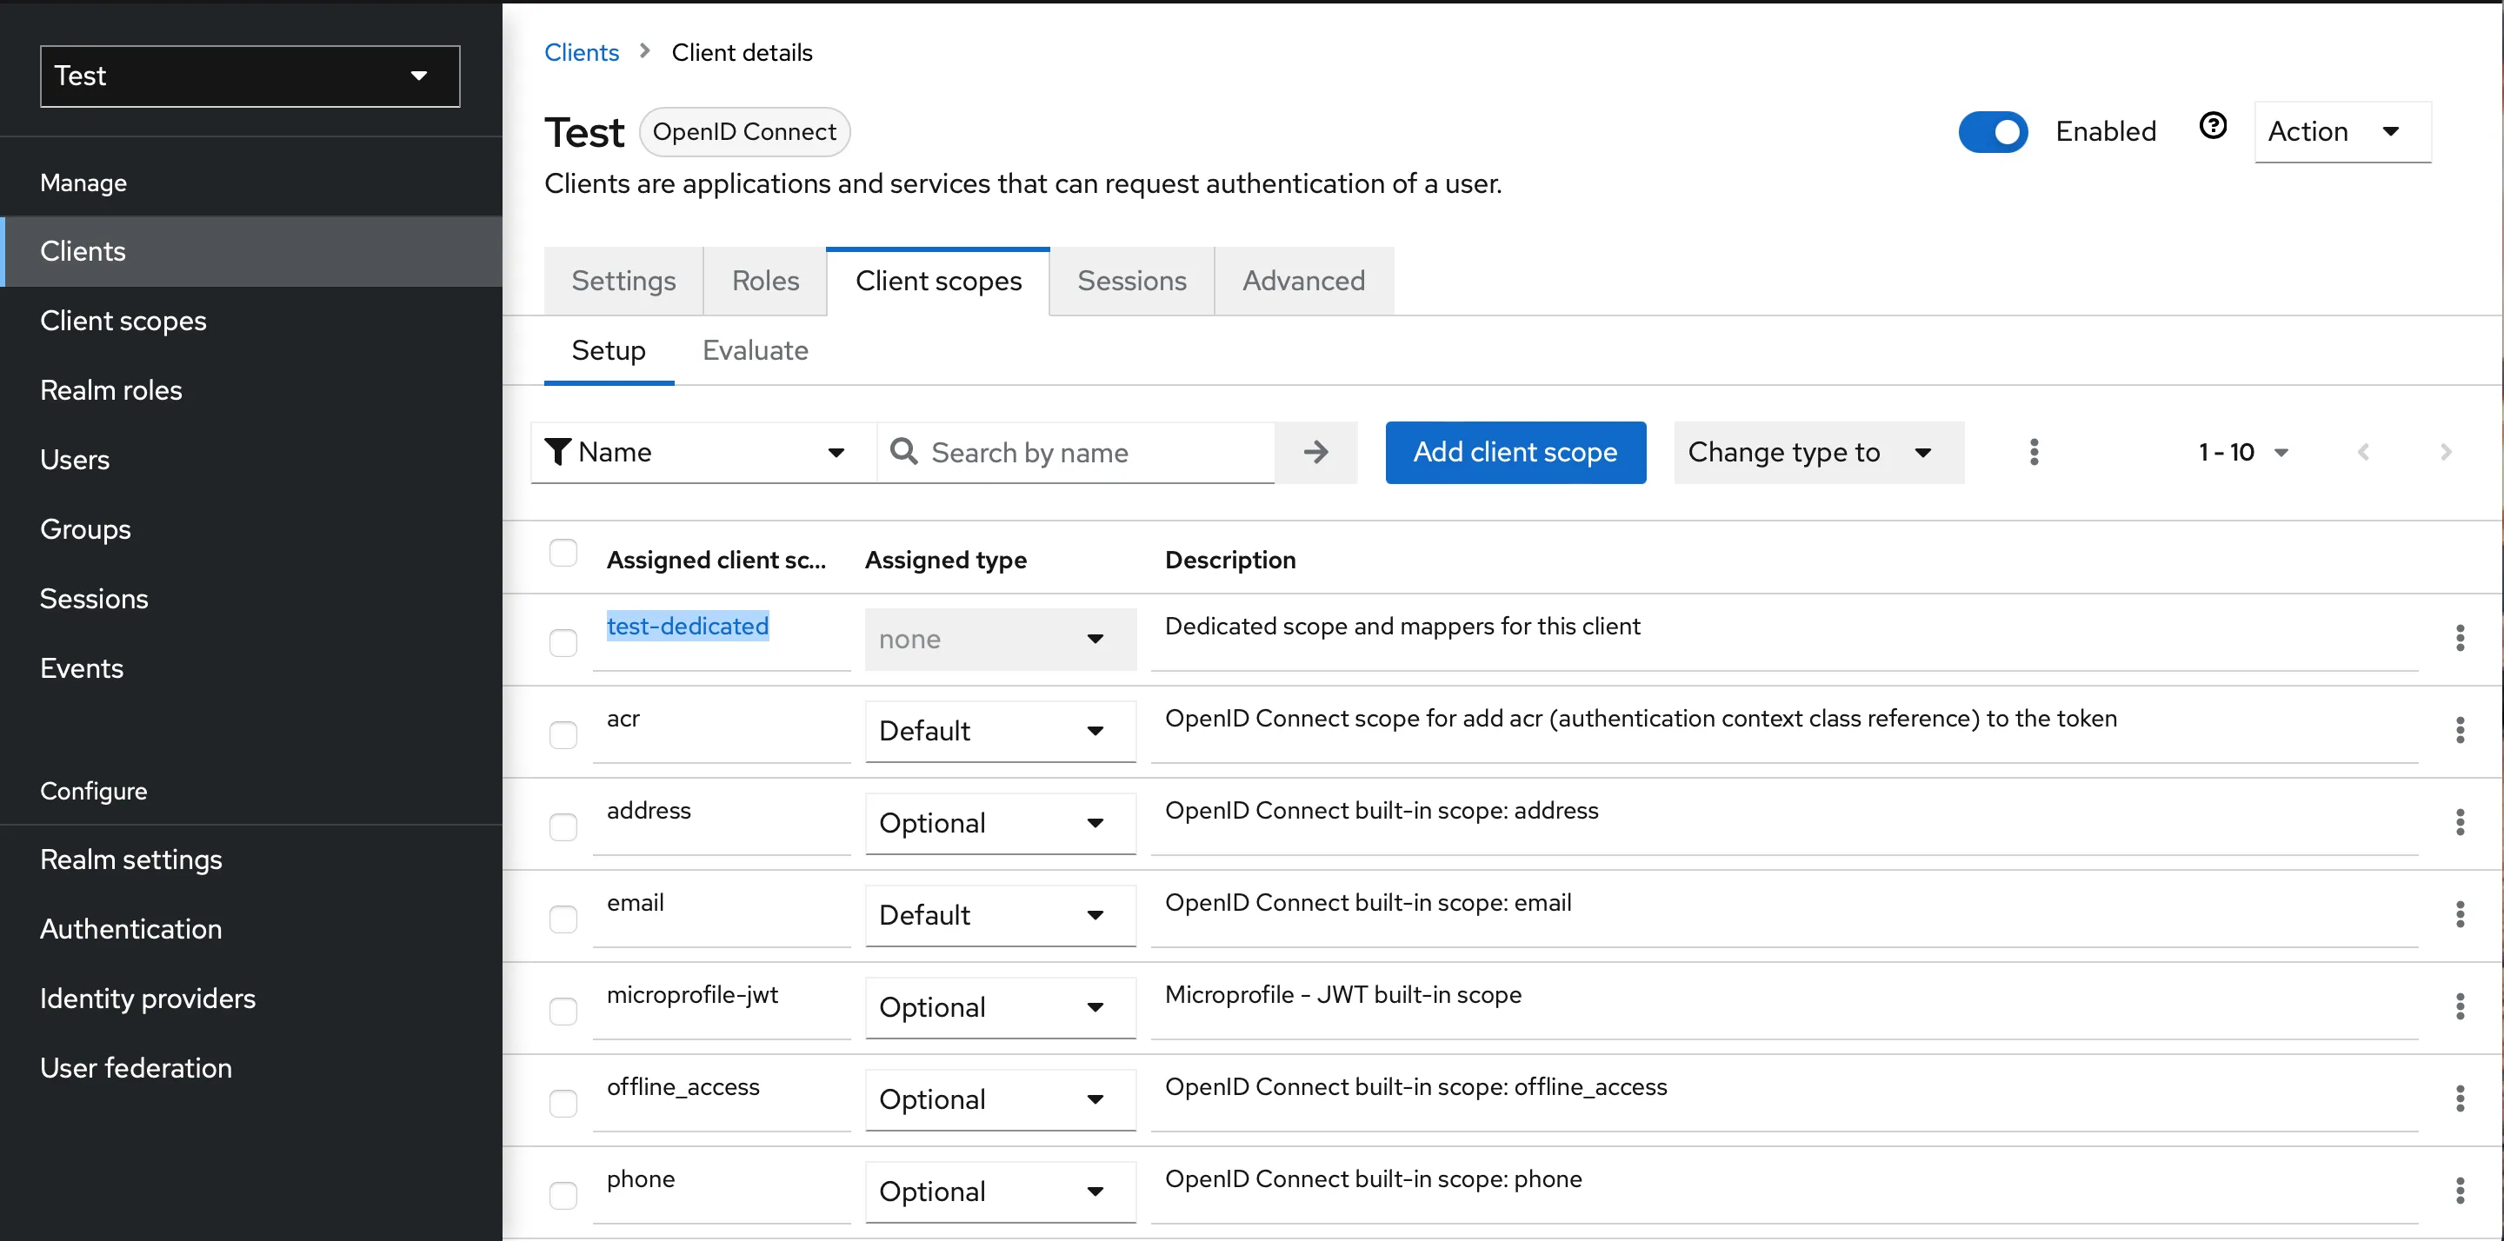Open kebab menu for phone row
The height and width of the screenshot is (1241, 2504).
pos(2460,1191)
